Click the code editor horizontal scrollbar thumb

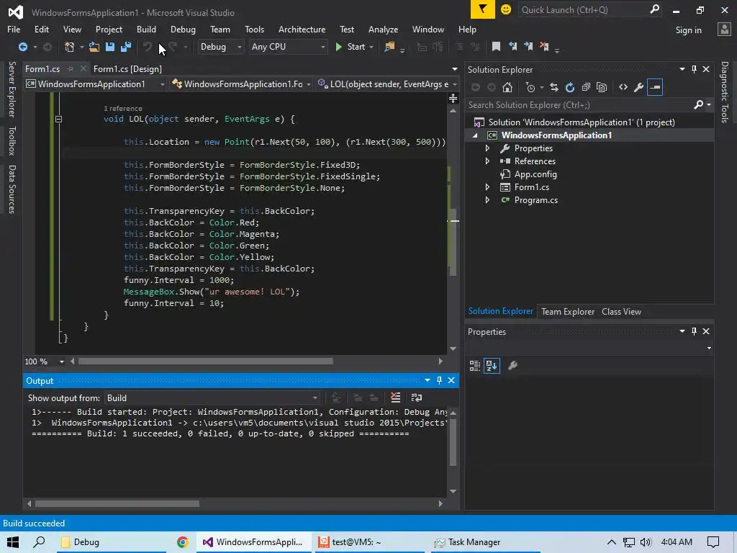tap(205, 361)
